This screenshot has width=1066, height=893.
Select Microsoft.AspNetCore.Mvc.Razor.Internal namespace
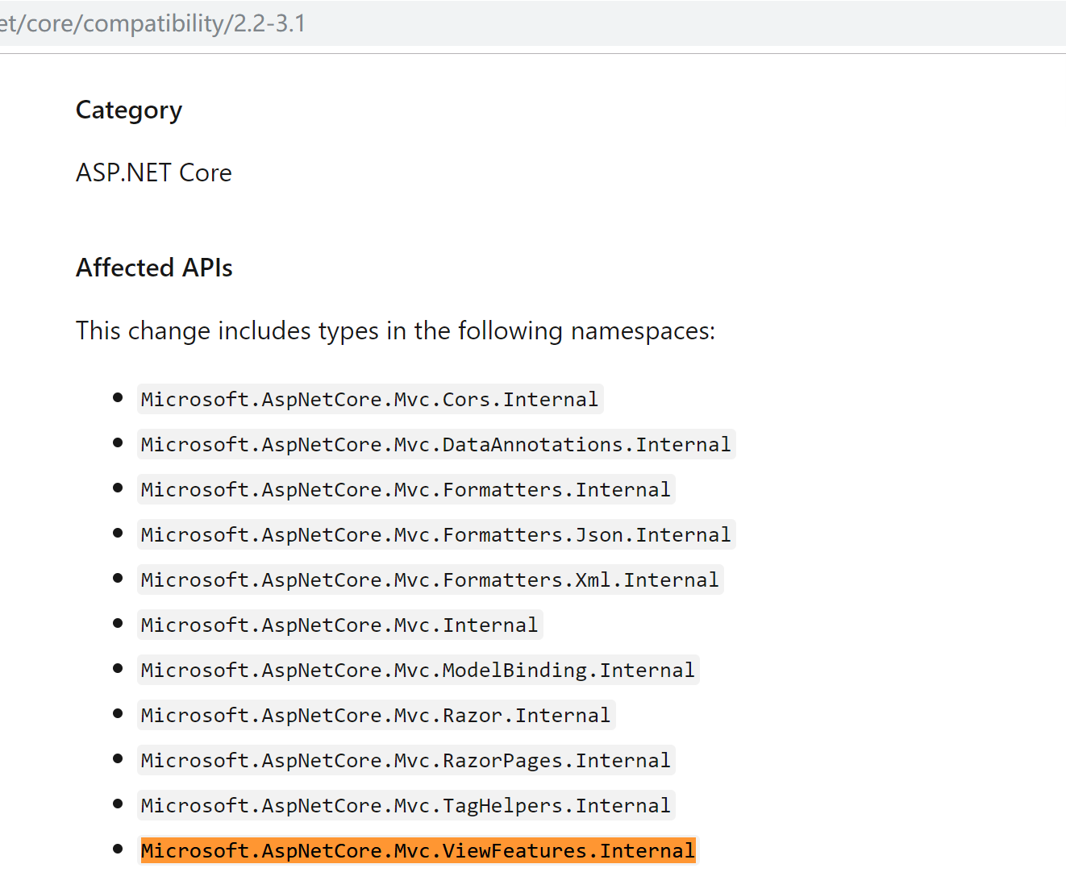click(x=376, y=716)
